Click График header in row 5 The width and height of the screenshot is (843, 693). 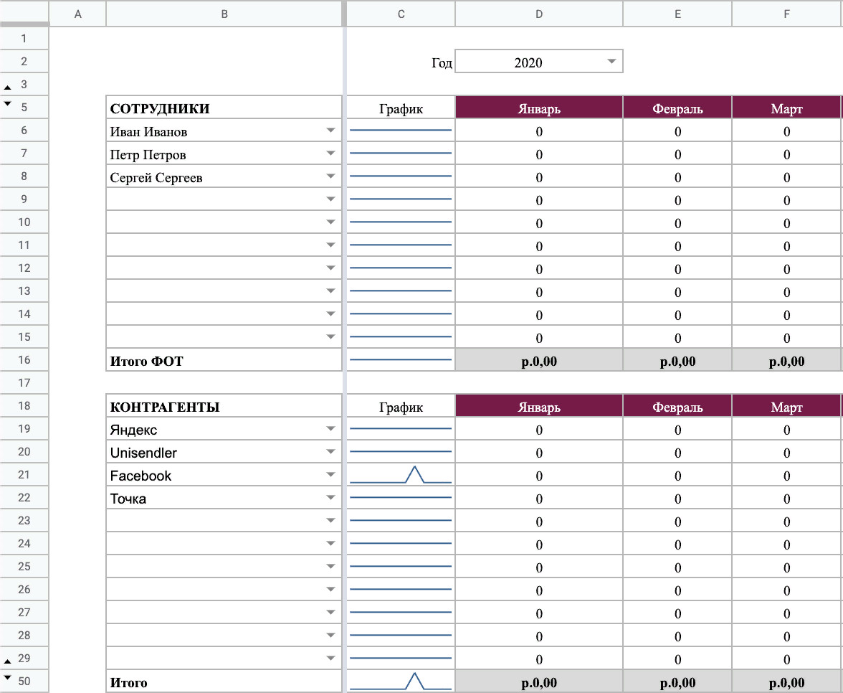pos(401,108)
